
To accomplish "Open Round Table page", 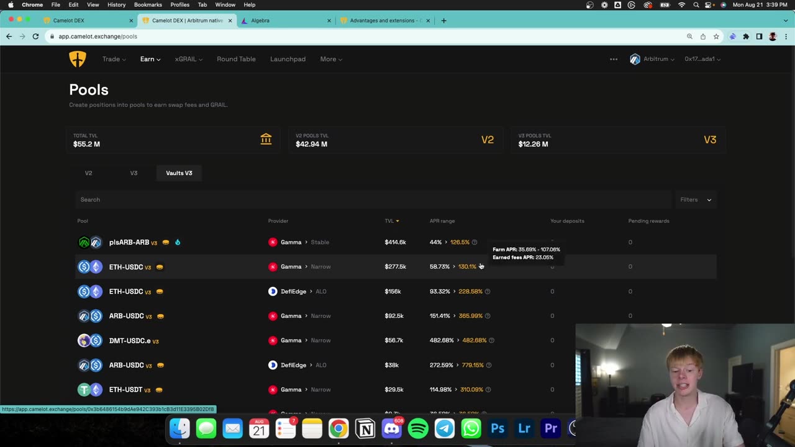I will [x=236, y=59].
